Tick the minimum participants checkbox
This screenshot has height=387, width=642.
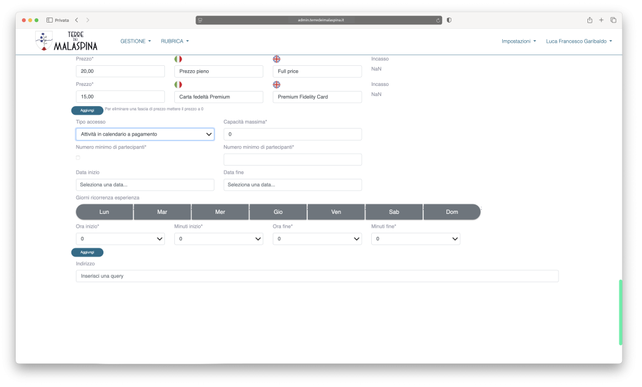pyautogui.click(x=78, y=157)
